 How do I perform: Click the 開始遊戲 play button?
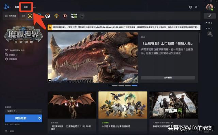[x=21, y=118]
